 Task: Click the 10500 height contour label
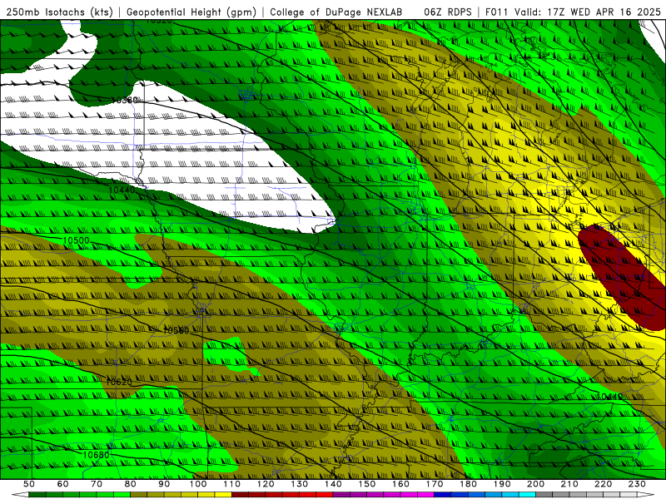pos(77,240)
